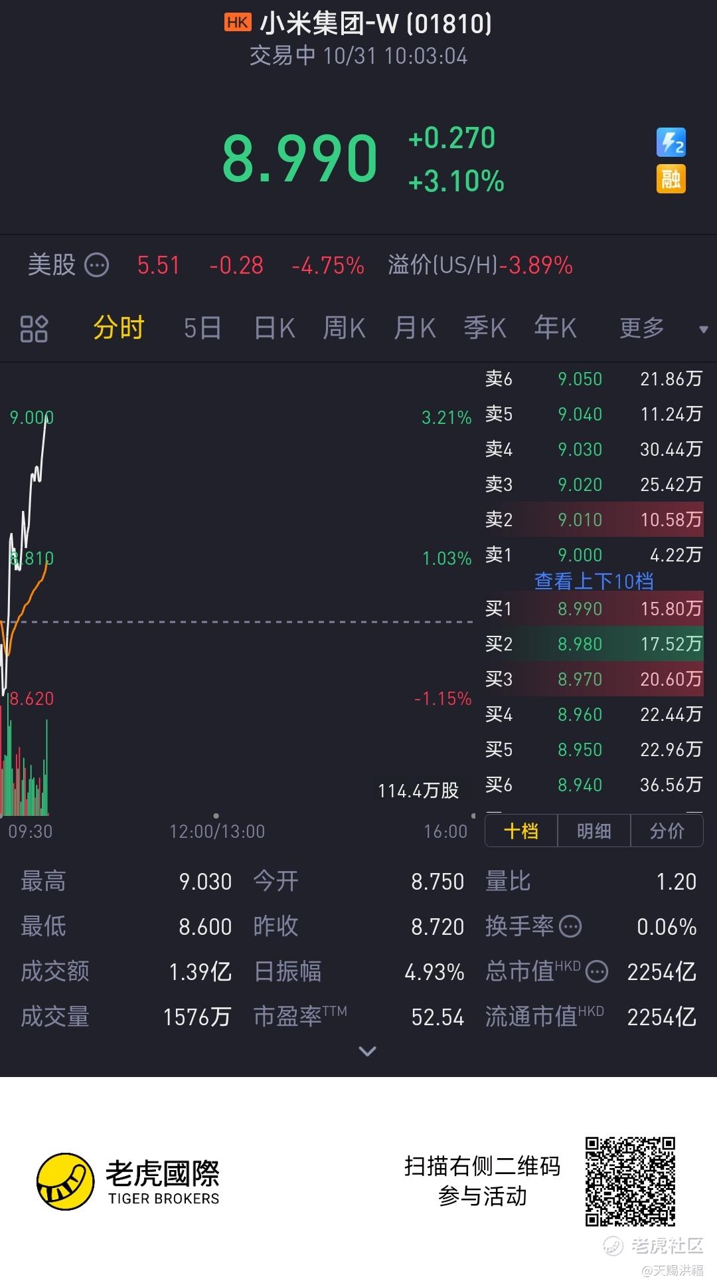Tap the 最高 value 9.030

(205, 882)
